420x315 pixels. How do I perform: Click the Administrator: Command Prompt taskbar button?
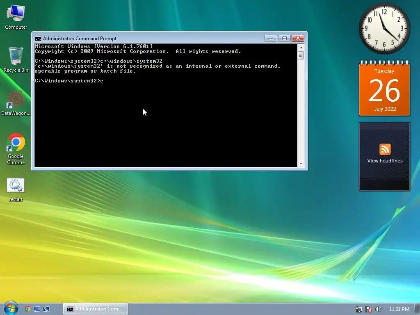click(x=95, y=309)
